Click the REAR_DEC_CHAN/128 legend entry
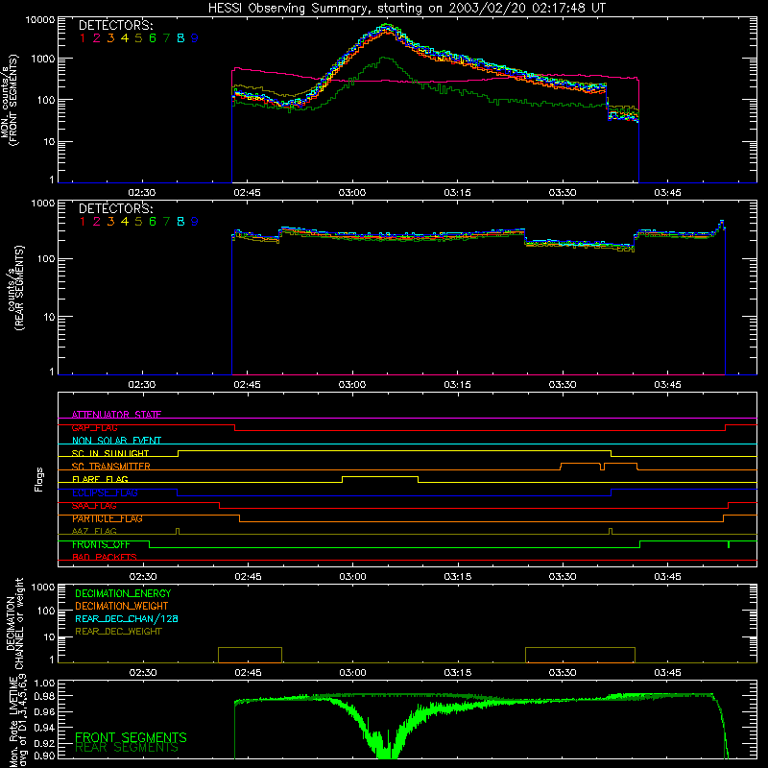Viewport: 768px width, 768px height. [127, 618]
